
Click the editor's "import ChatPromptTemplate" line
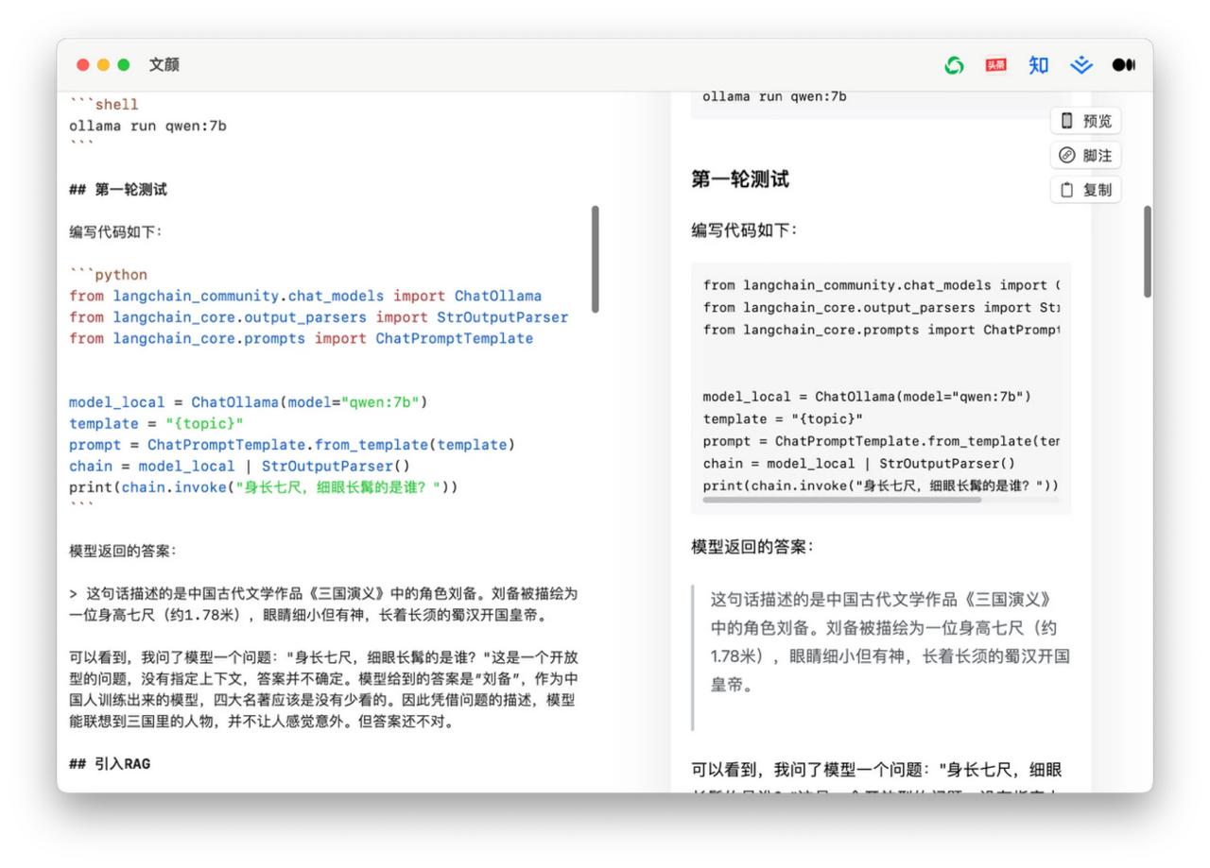tap(301, 338)
